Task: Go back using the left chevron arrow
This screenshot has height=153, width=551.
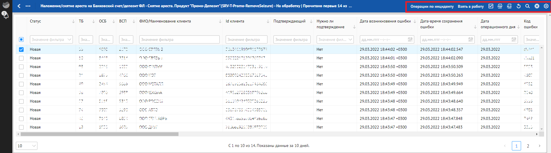Action: click(x=19, y=6)
